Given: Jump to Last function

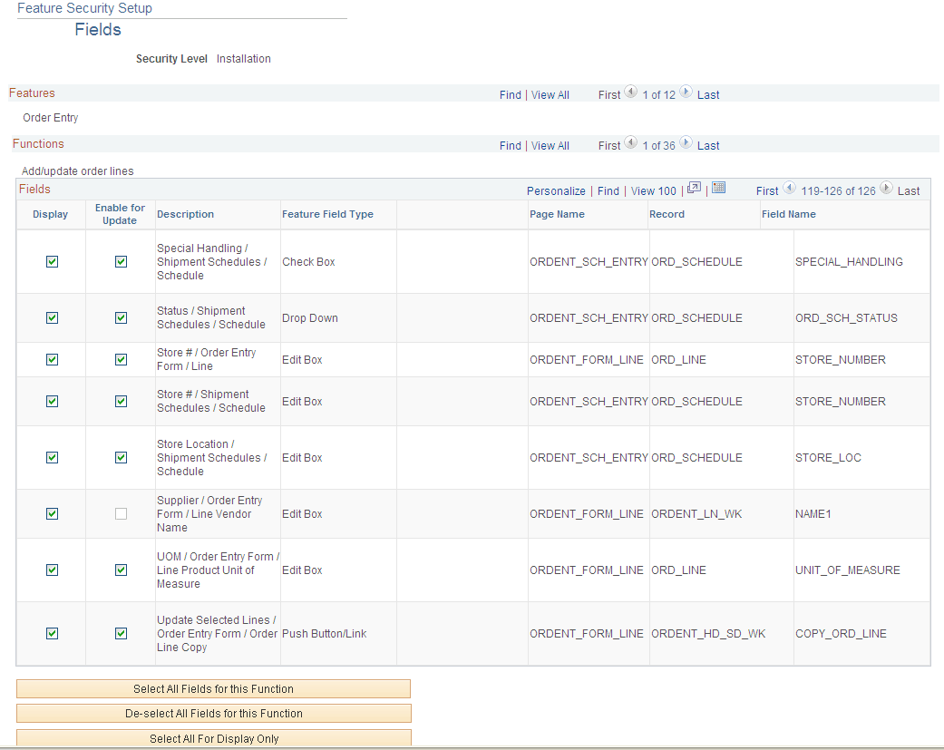Looking at the screenshot, I should click(708, 146).
